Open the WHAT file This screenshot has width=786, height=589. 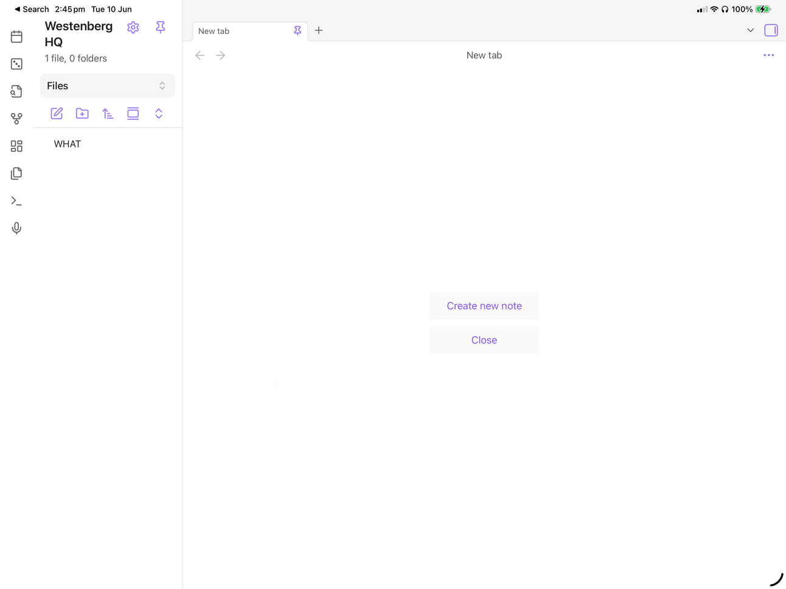(x=68, y=144)
